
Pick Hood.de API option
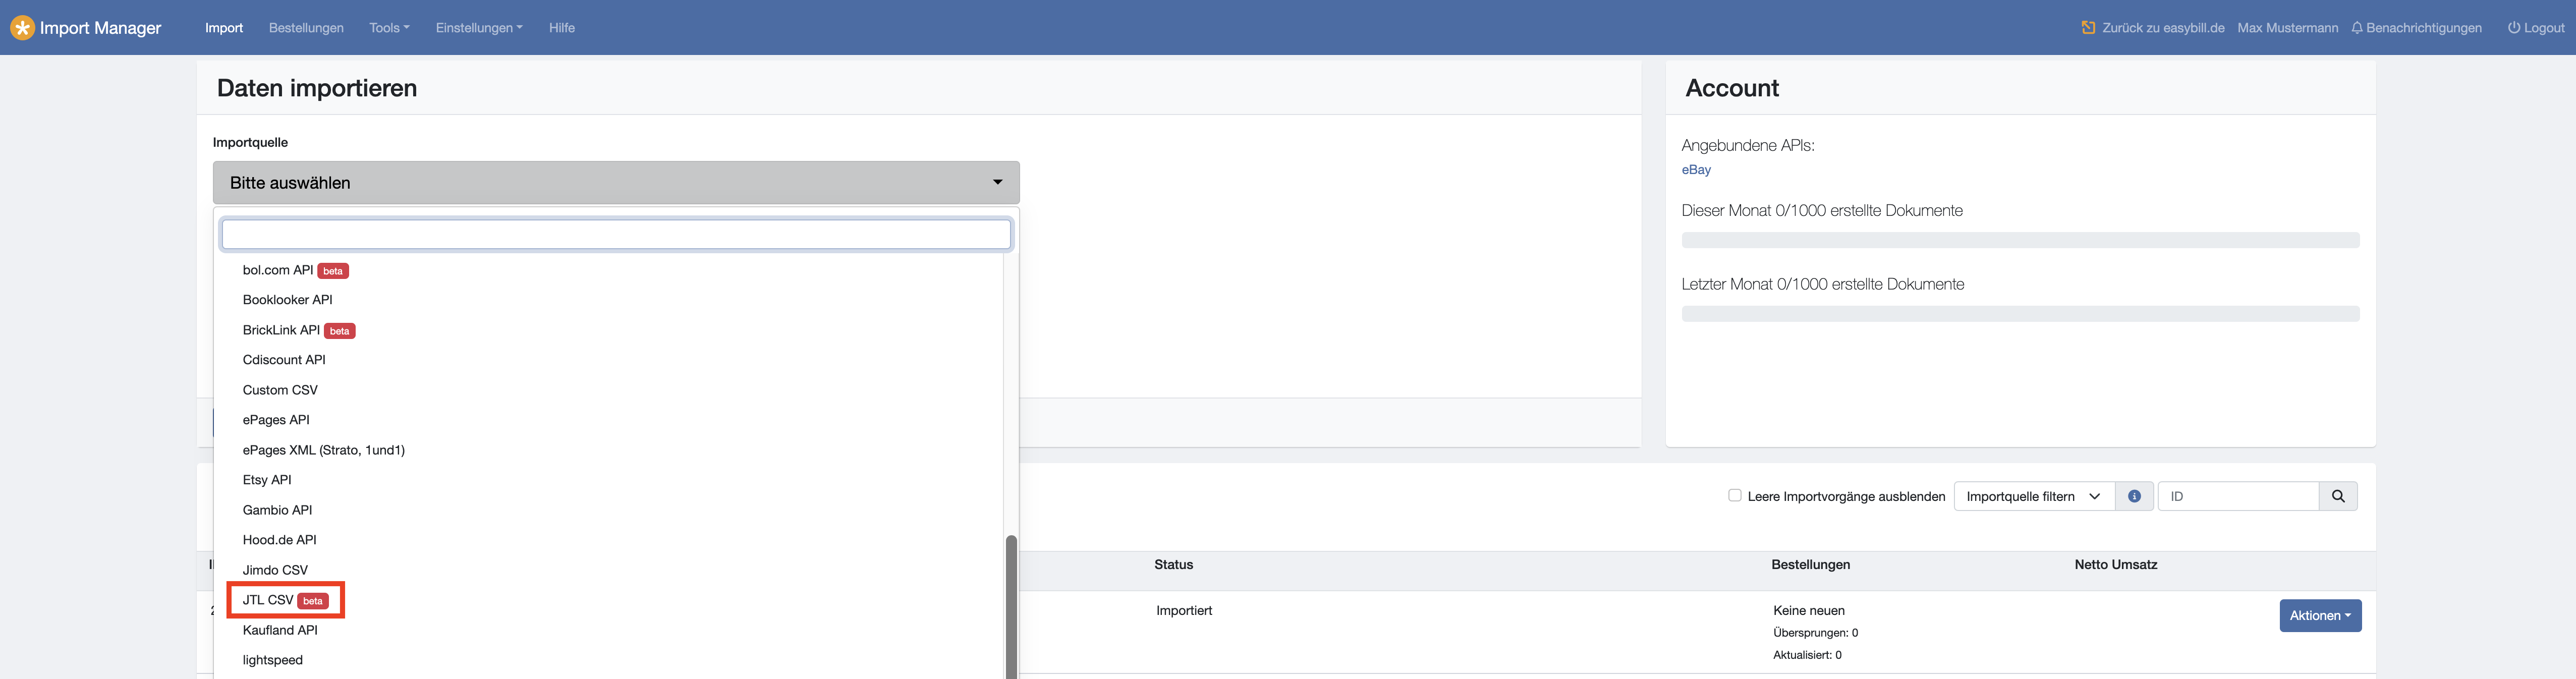click(608, 540)
